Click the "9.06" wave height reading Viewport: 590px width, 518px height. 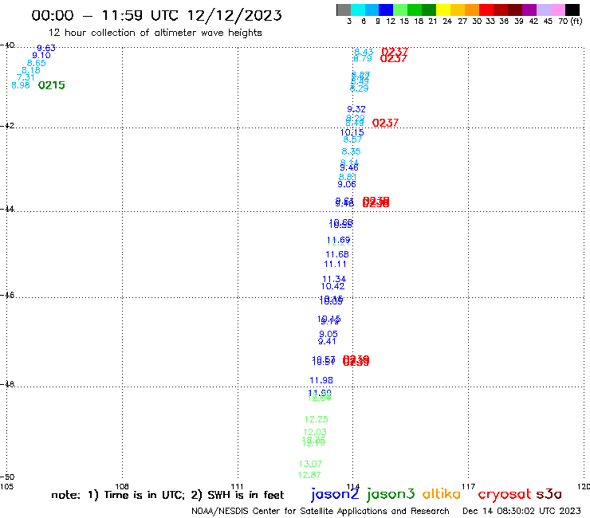point(347,184)
